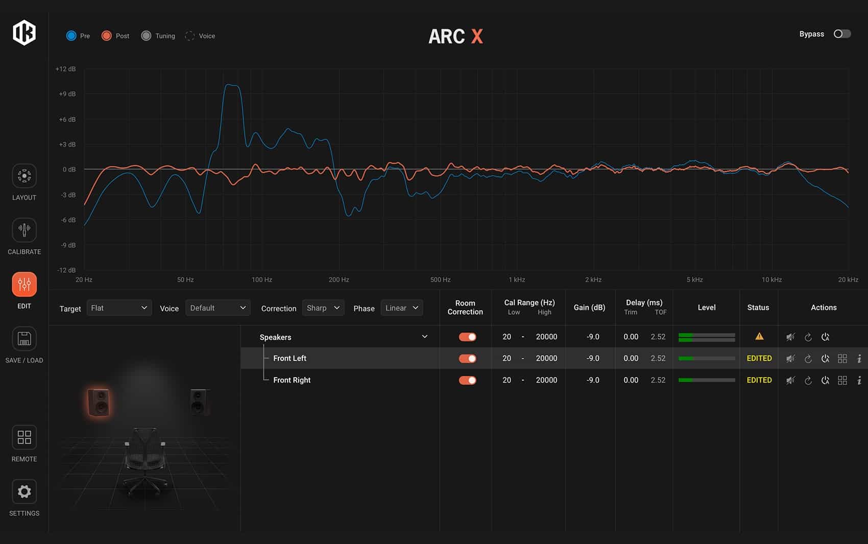Click the Speakers level meter
The height and width of the screenshot is (544, 868).
[x=707, y=337]
